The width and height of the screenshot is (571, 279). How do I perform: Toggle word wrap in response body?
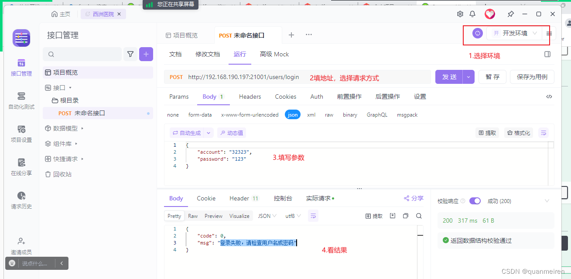313,216
